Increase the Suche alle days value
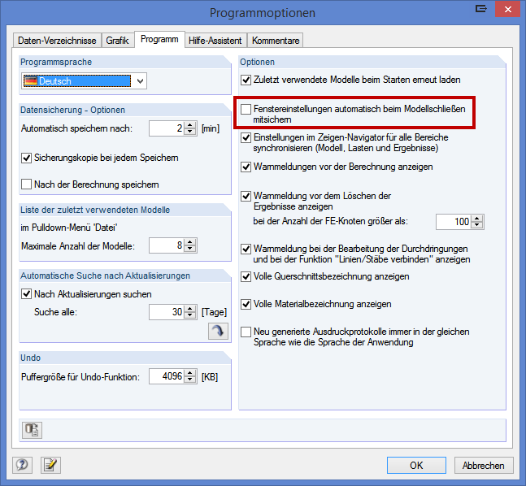This screenshot has width=526, height=486. pos(190,309)
